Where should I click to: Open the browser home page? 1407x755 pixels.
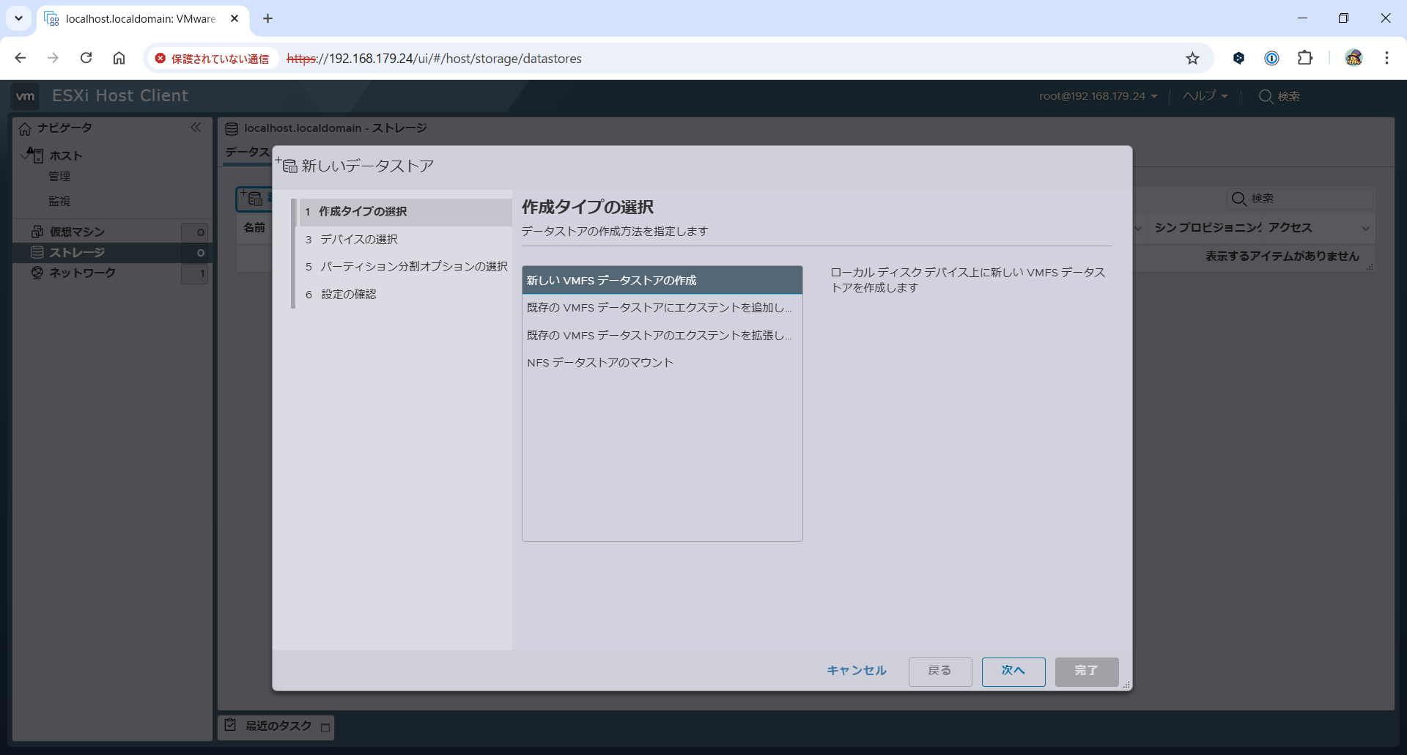point(119,58)
